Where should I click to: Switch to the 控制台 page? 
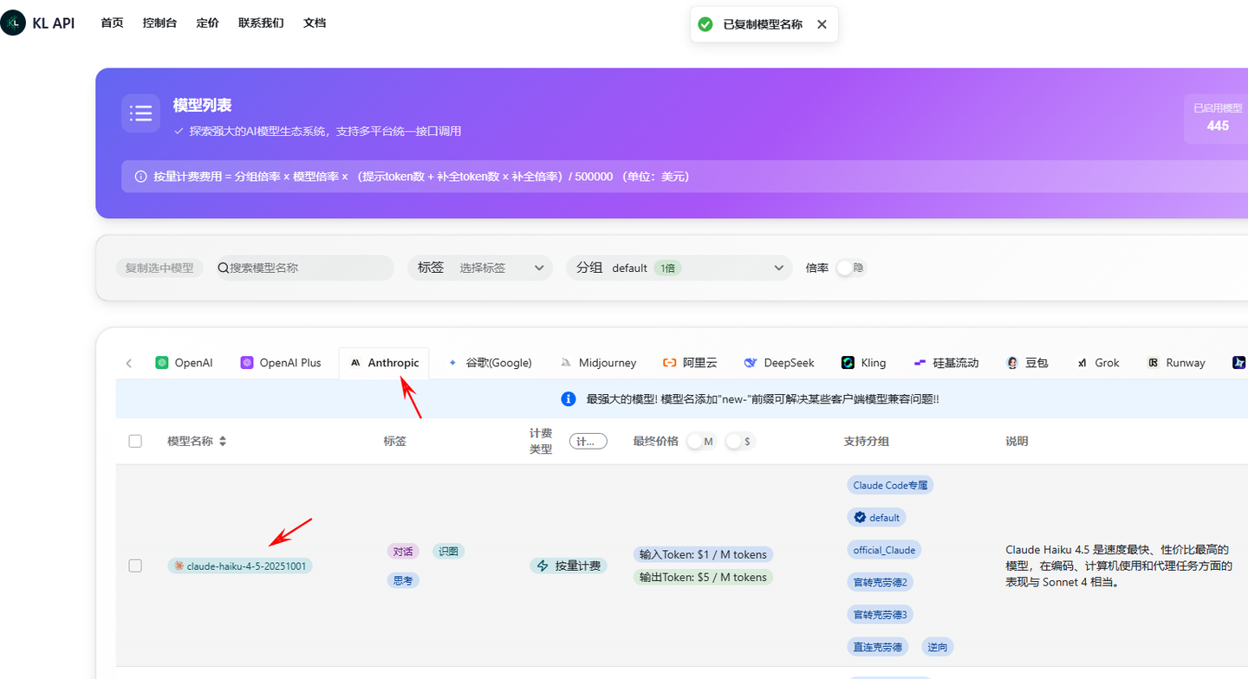click(159, 23)
